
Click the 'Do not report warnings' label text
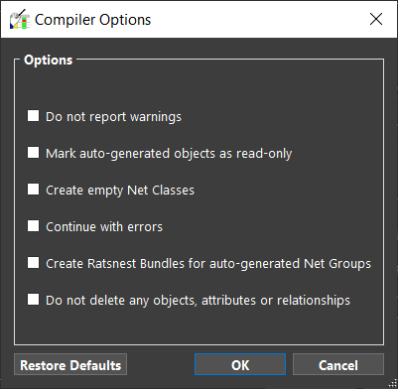coord(113,117)
